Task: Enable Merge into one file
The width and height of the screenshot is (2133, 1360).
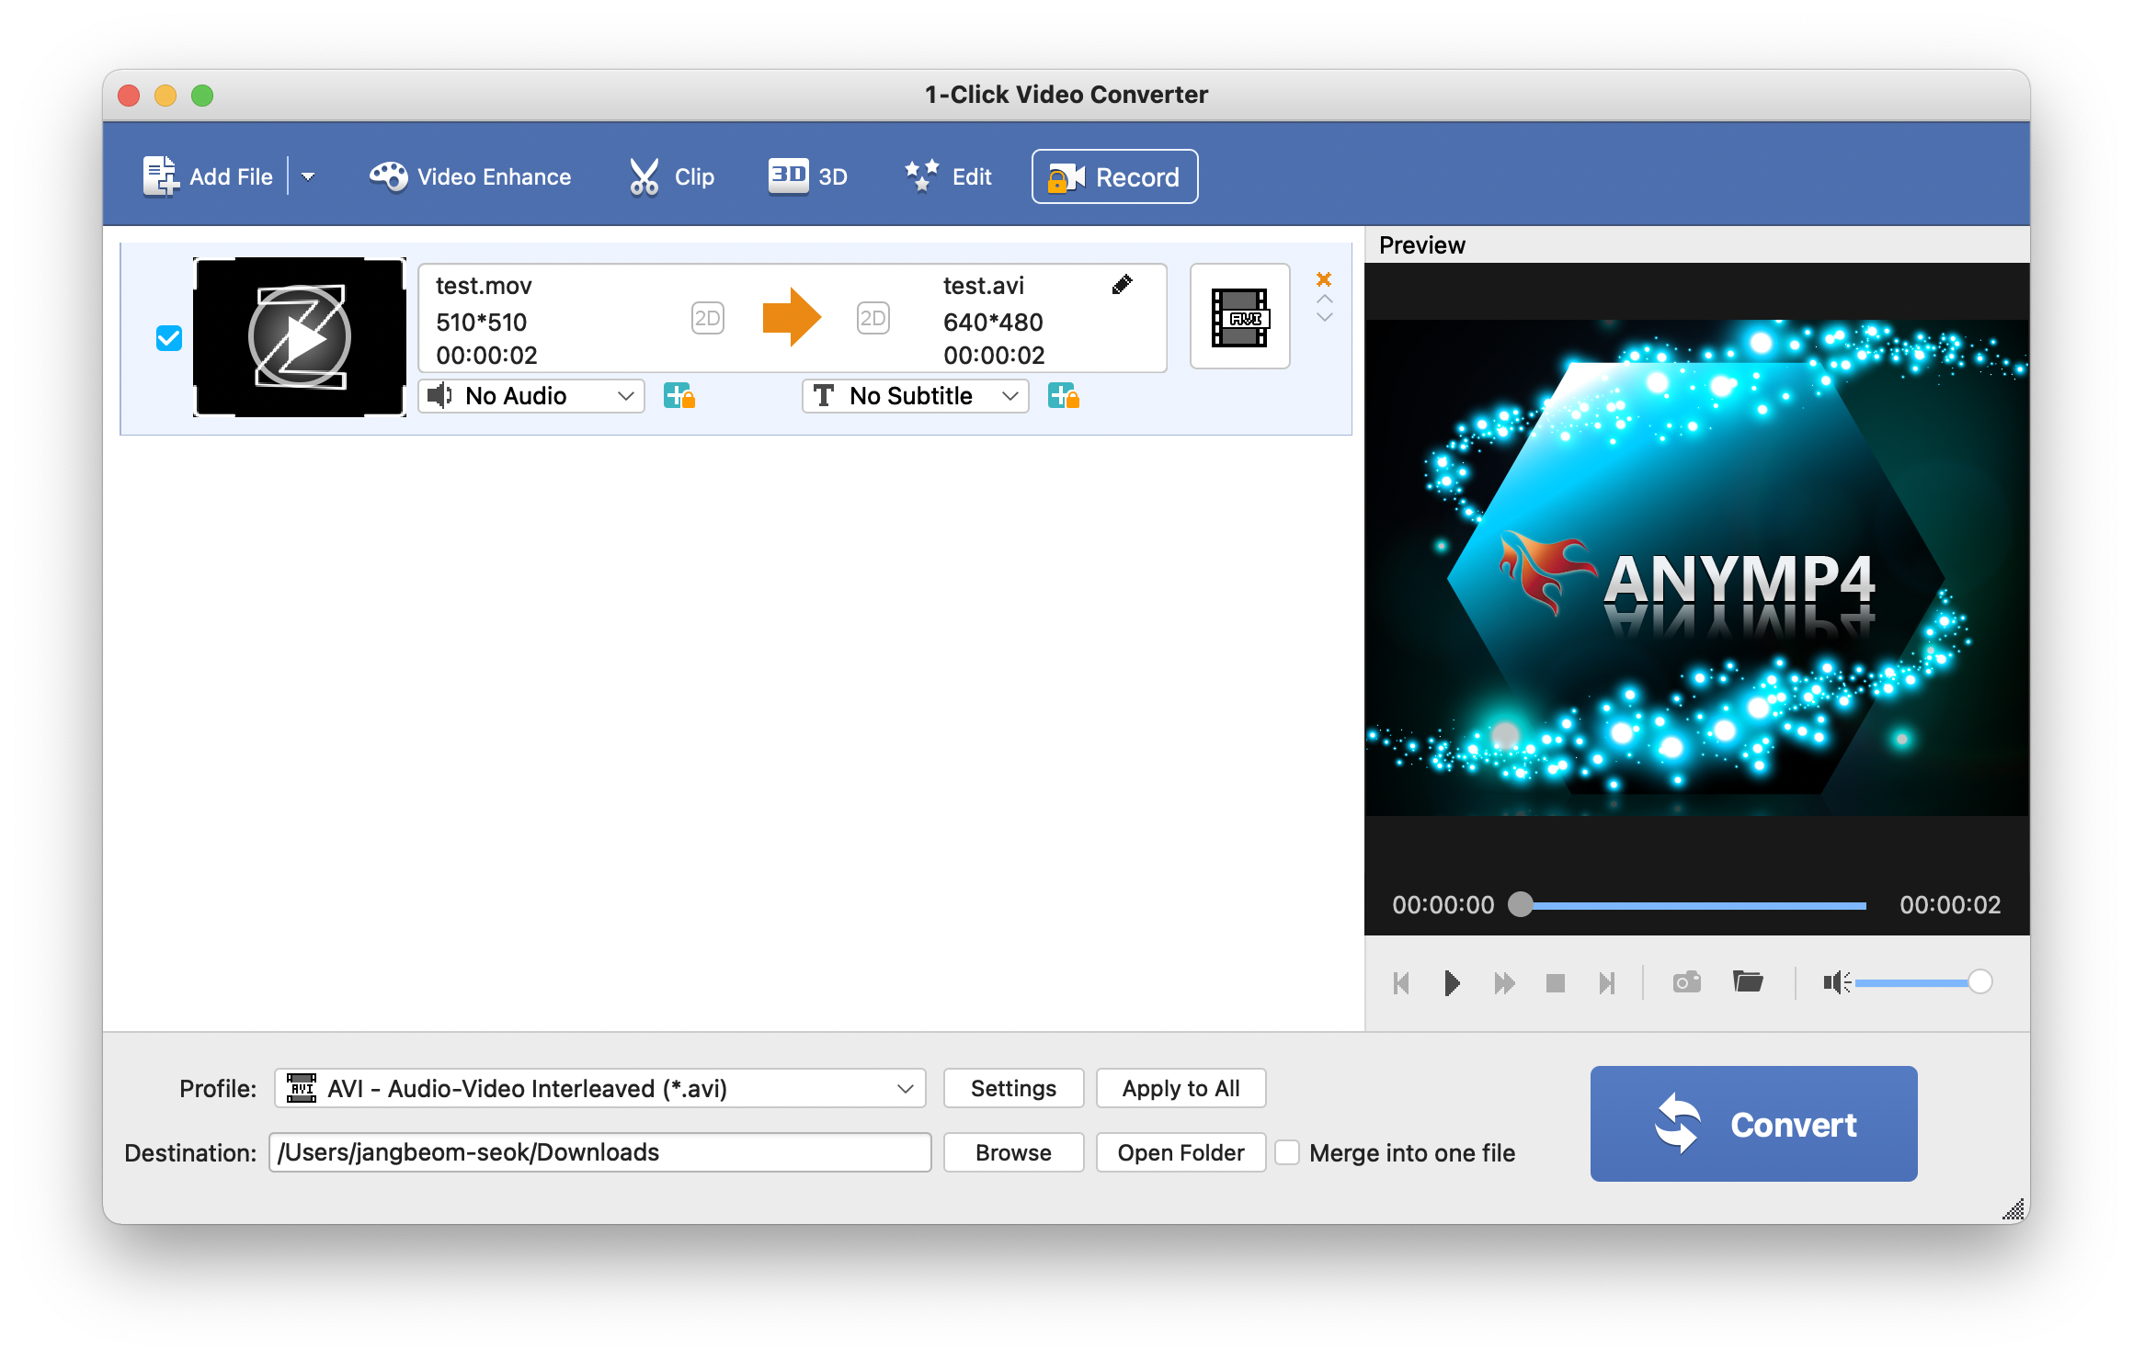Action: 1287,1152
